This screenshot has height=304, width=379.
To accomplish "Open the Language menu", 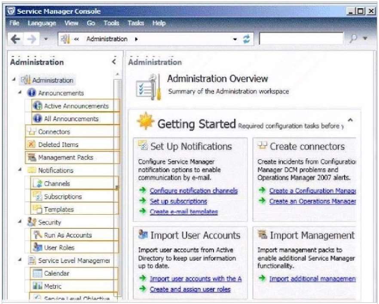I will 42,23.
